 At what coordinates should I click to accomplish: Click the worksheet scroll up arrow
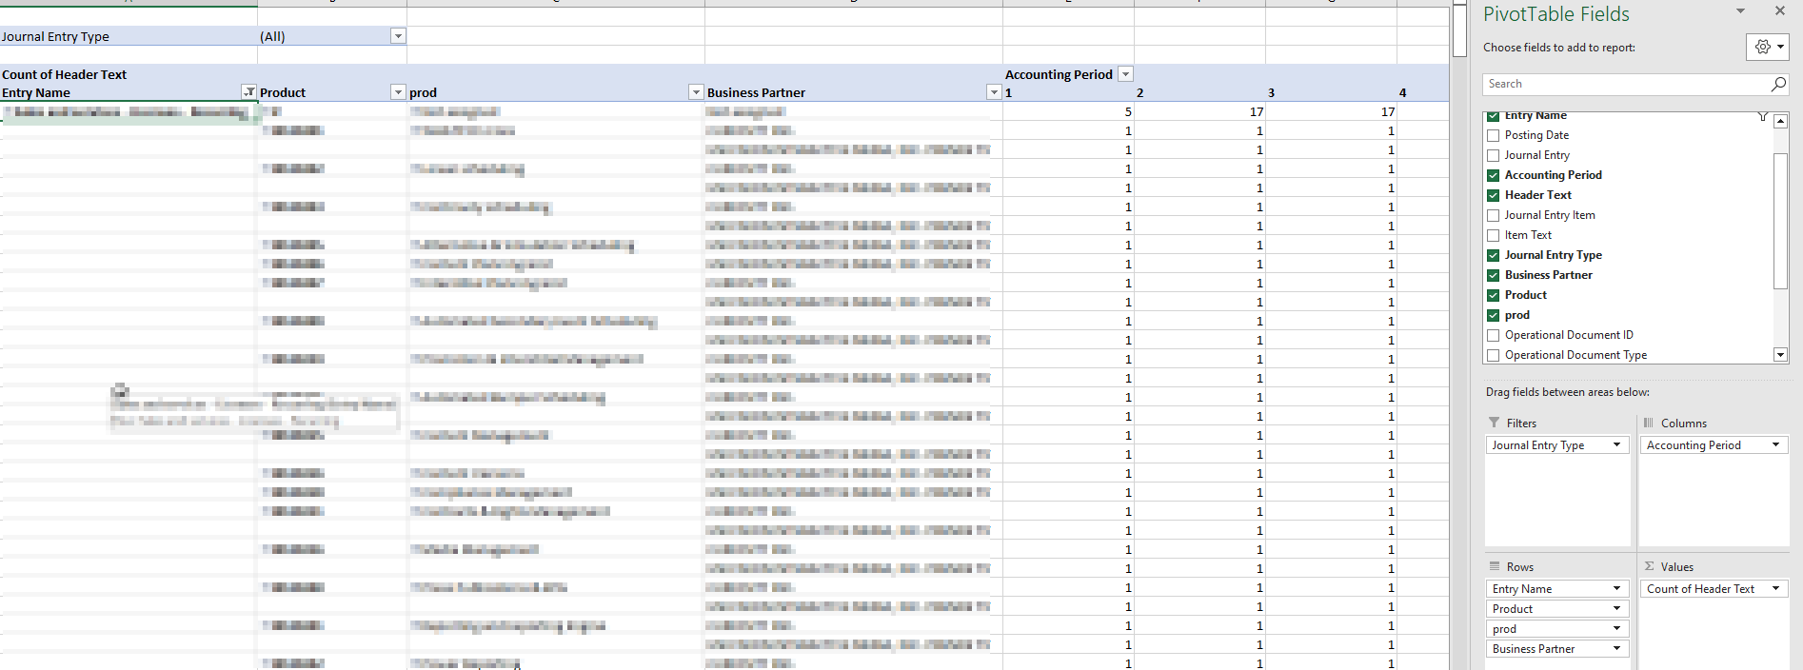coord(1459,3)
